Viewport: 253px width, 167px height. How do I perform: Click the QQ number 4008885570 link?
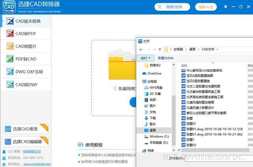32,151
